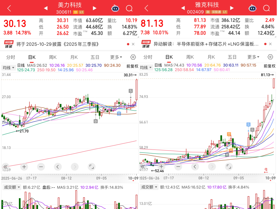Switch 雅克科技 chart to 月K
Image resolution: width=279 pixels, height=209 pixels.
click(x=211, y=57)
